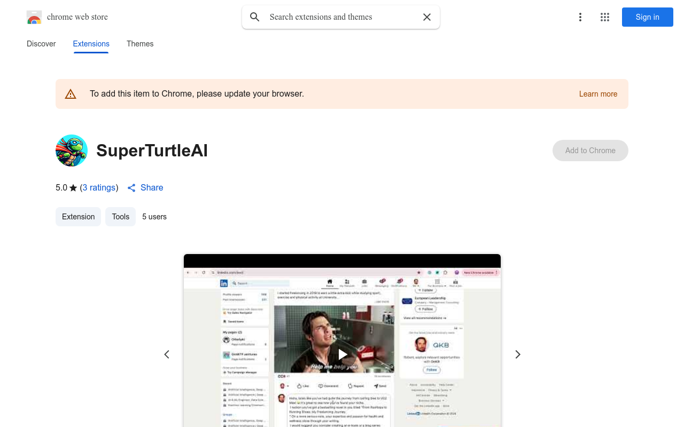Click the Tools category chip

tap(121, 217)
